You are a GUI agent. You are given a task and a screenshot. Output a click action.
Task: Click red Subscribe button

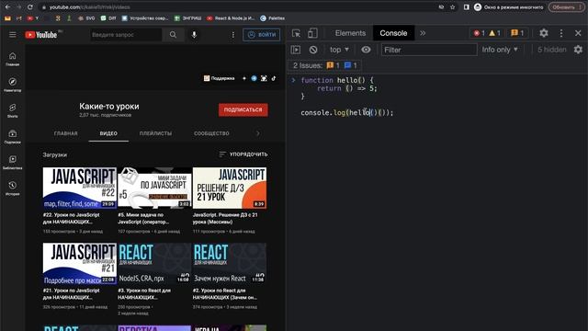pyautogui.click(x=243, y=110)
